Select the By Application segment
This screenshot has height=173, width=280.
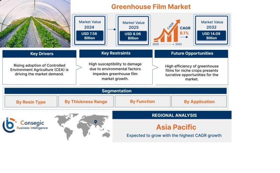(x=199, y=101)
